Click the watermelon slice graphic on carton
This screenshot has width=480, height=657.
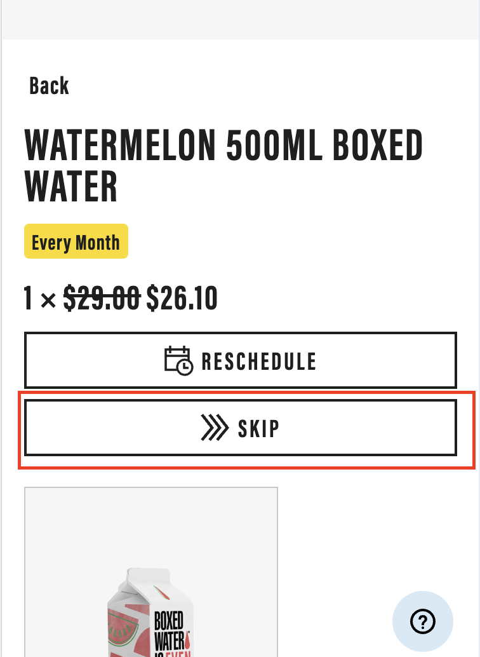coord(123,622)
